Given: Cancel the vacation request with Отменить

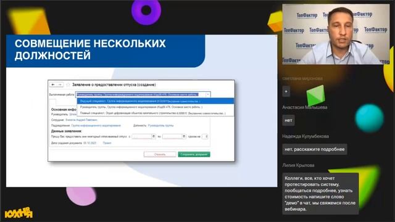Looking at the screenshot, I should [160, 154].
